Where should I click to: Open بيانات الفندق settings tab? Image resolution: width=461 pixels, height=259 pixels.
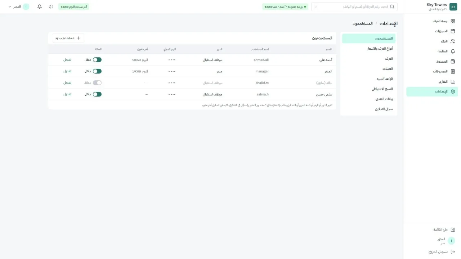click(369, 99)
